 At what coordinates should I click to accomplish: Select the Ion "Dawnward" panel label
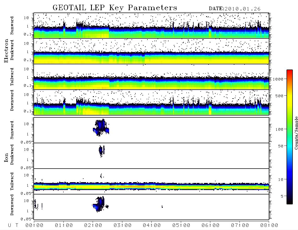coord(12,205)
